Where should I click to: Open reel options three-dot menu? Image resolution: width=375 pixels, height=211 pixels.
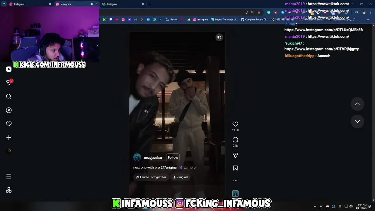[235, 181]
